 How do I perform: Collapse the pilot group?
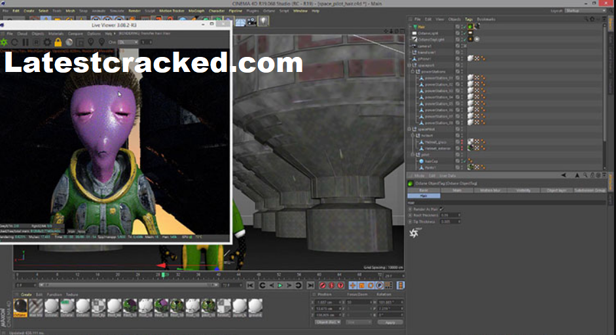pyautogui.click(x=413, y=154)
